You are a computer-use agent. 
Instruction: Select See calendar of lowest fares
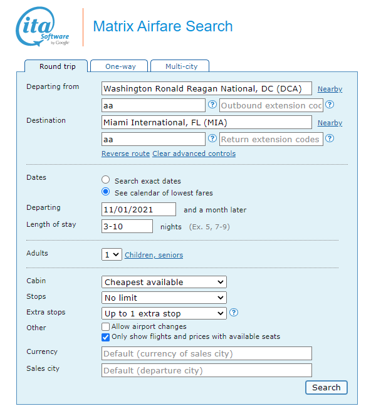(x=106, y=192)
